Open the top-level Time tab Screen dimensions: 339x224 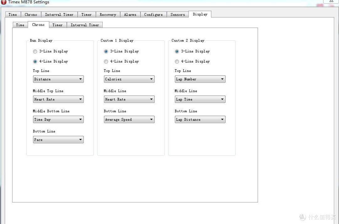(13, 15)
